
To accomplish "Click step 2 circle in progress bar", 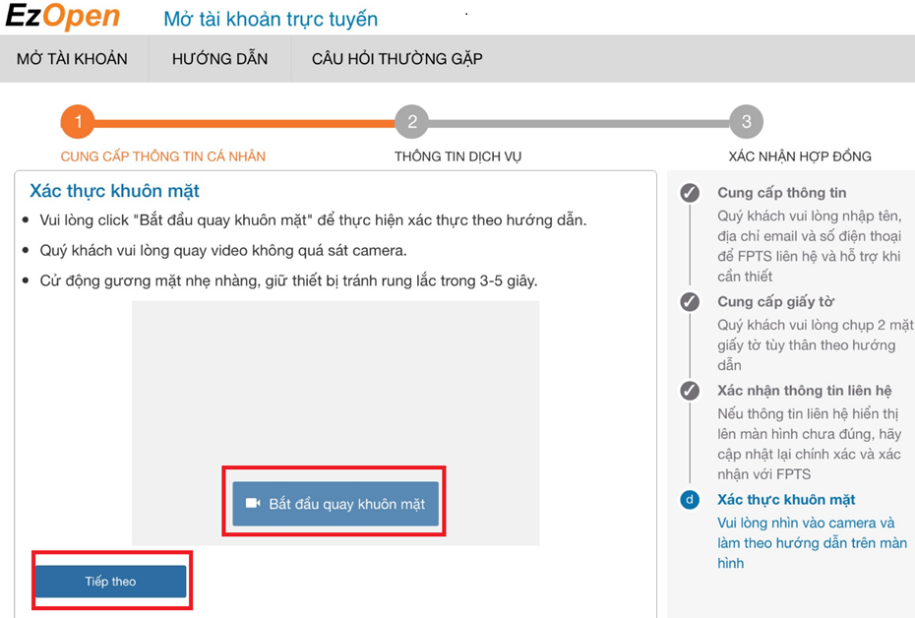I will [411, 122].
